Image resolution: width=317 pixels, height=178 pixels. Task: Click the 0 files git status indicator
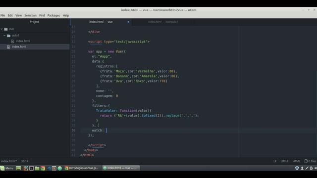311,161
